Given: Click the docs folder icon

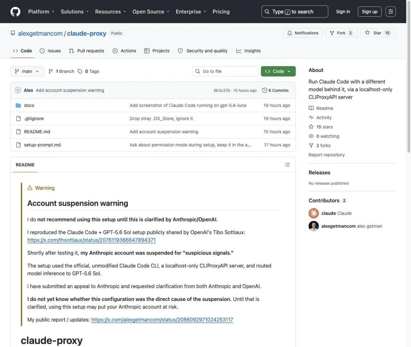Looking at the screenshot, I should tap(18, 105).
